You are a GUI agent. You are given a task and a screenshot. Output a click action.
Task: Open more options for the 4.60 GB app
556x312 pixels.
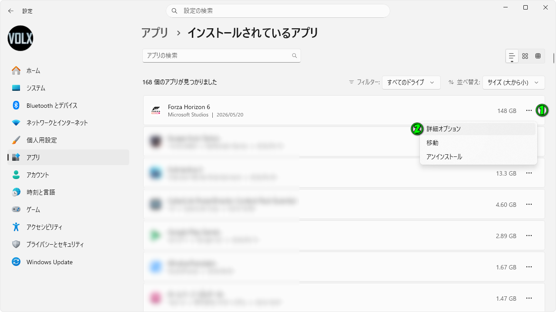pos(529,204)
